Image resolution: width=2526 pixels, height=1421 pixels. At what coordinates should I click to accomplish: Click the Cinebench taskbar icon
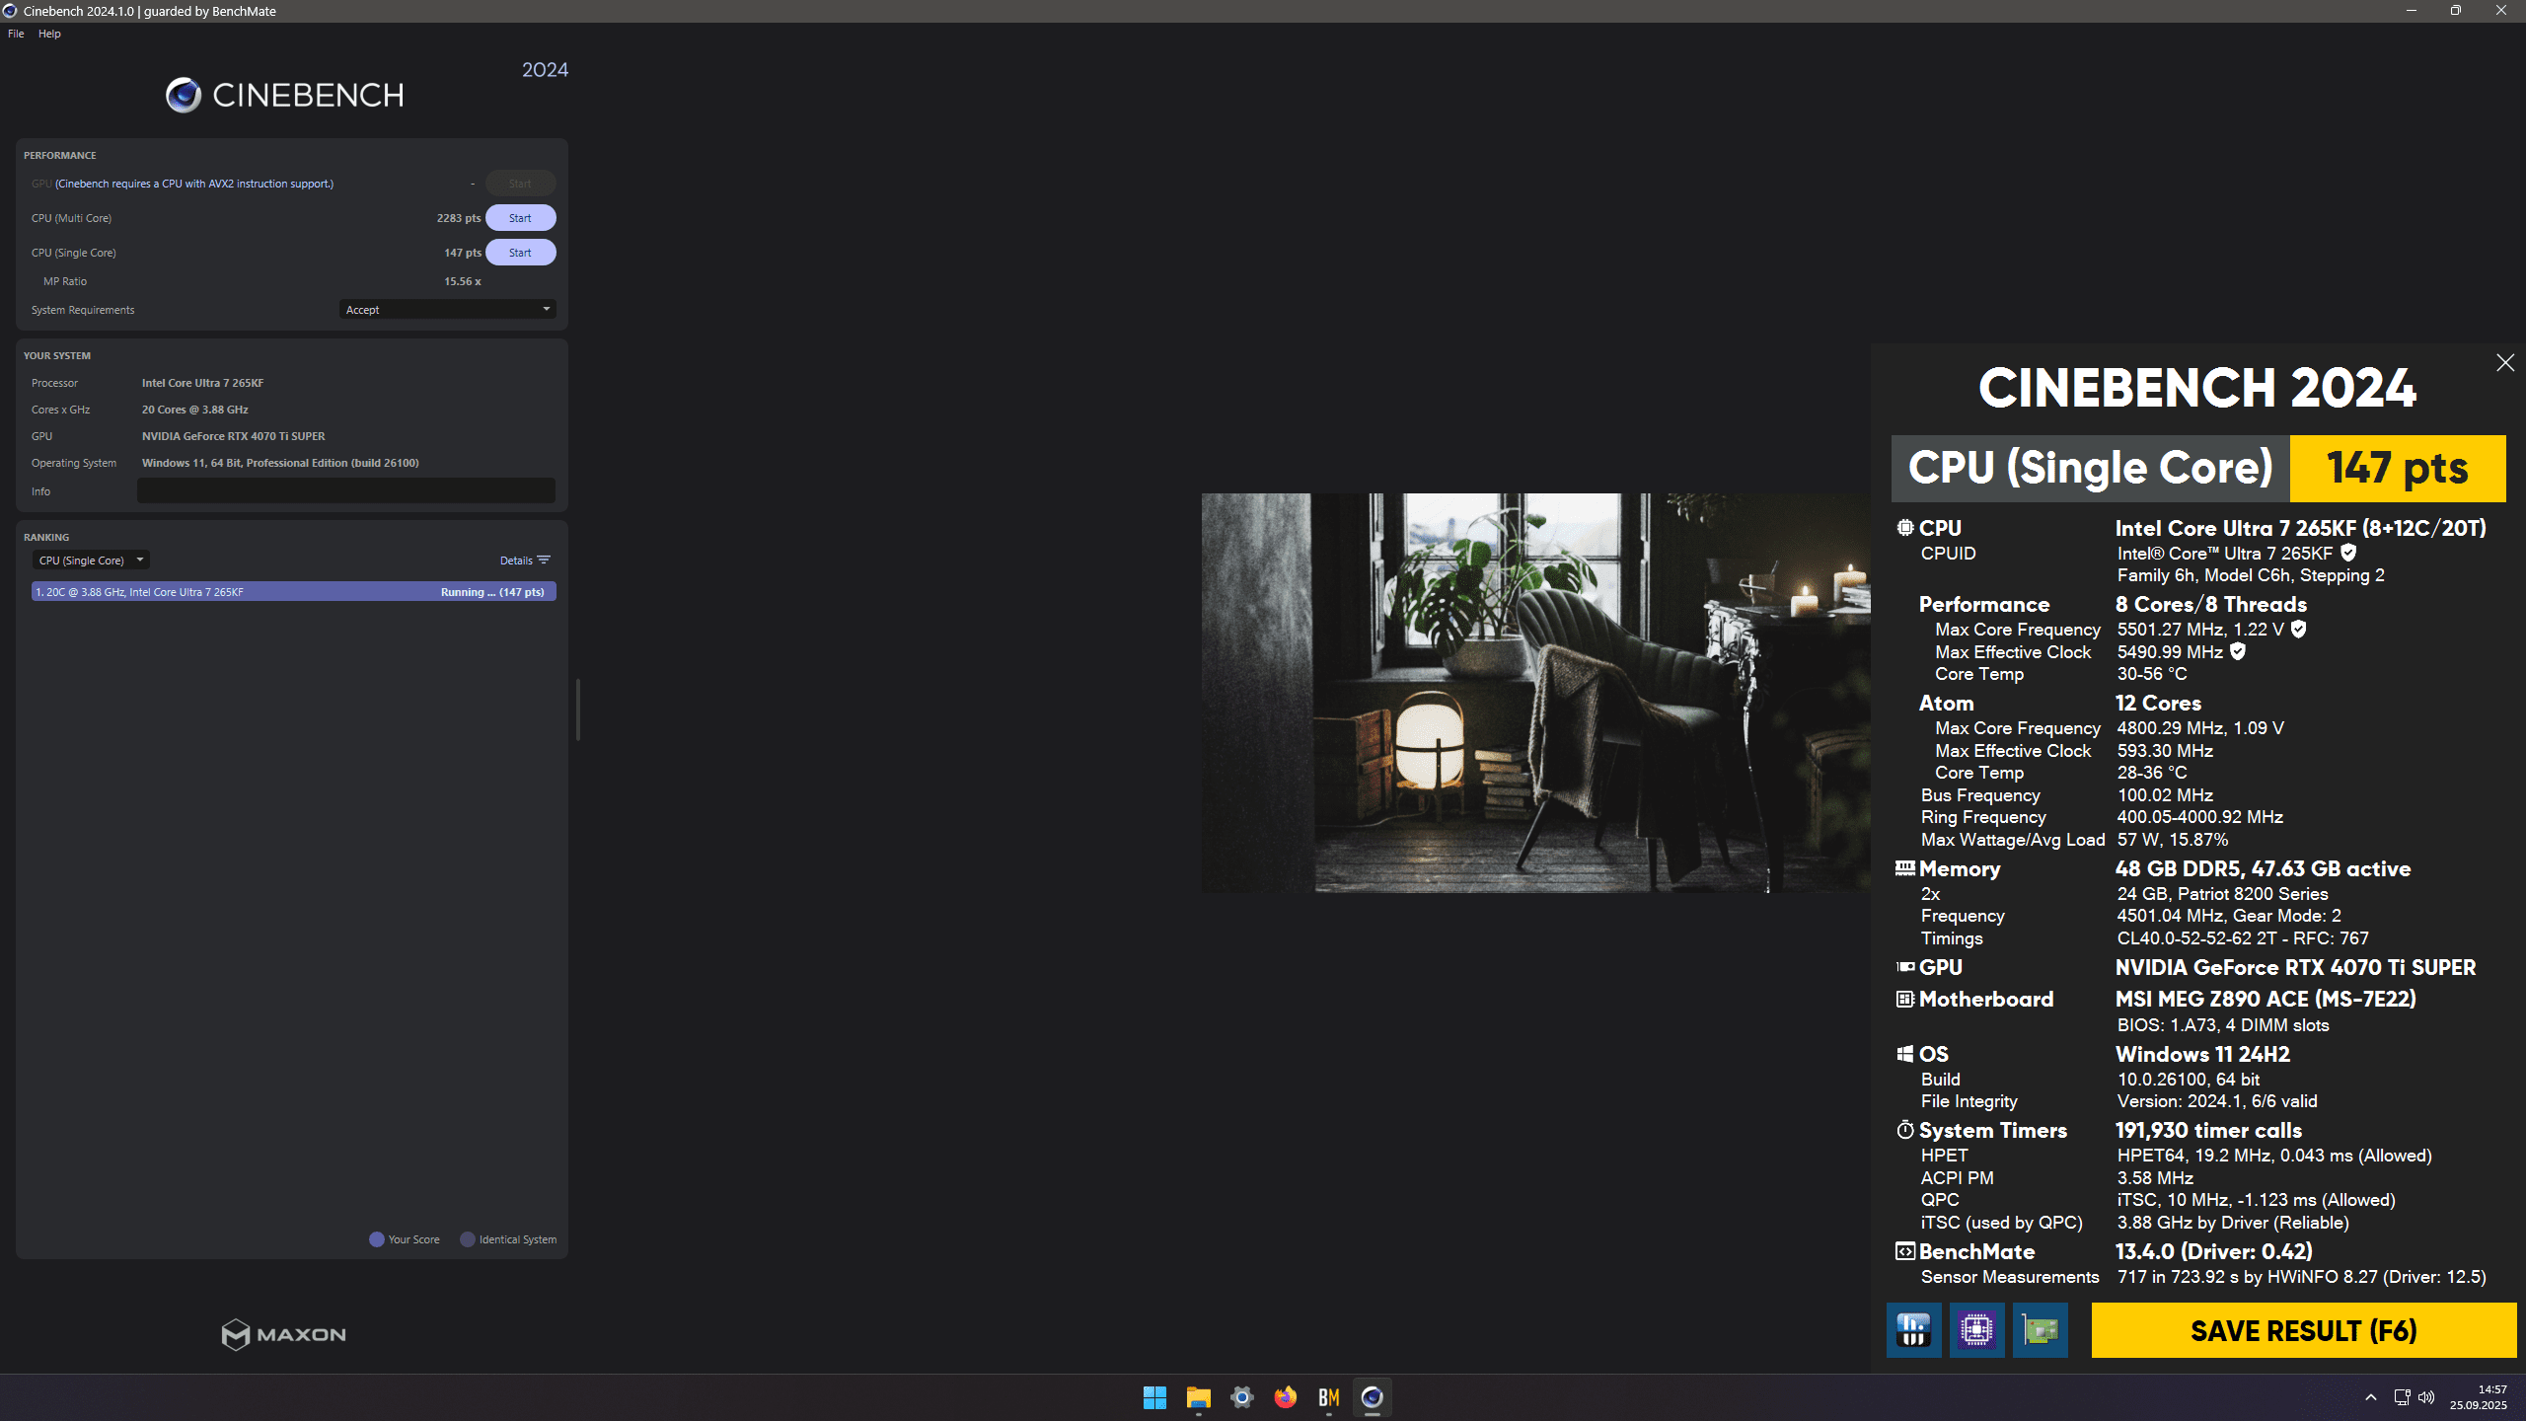(1372, 1397)
